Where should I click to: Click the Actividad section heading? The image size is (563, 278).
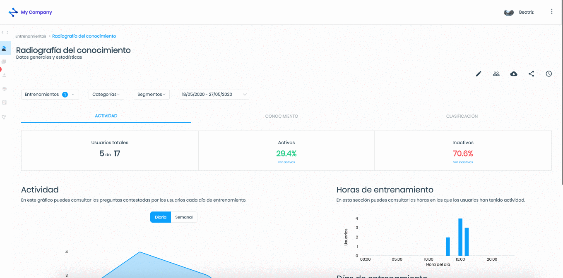pos(40,190)
